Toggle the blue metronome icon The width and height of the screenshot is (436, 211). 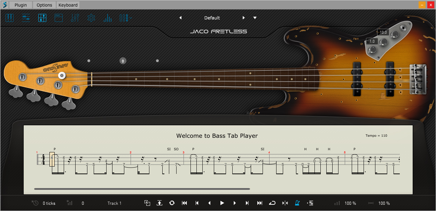tap(297, 203)
